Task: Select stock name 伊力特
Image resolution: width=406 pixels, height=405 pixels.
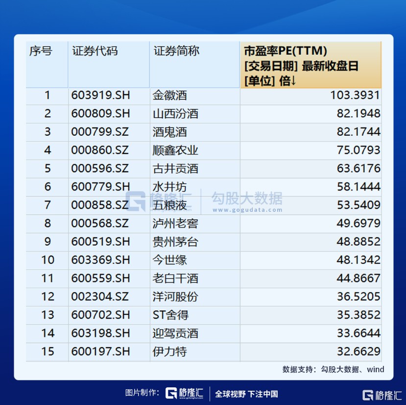Action: click(x=169, y=352)
